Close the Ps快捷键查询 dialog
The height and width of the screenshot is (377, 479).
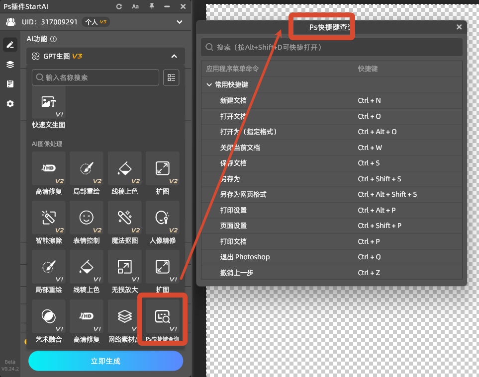click(x=459, y=27)
